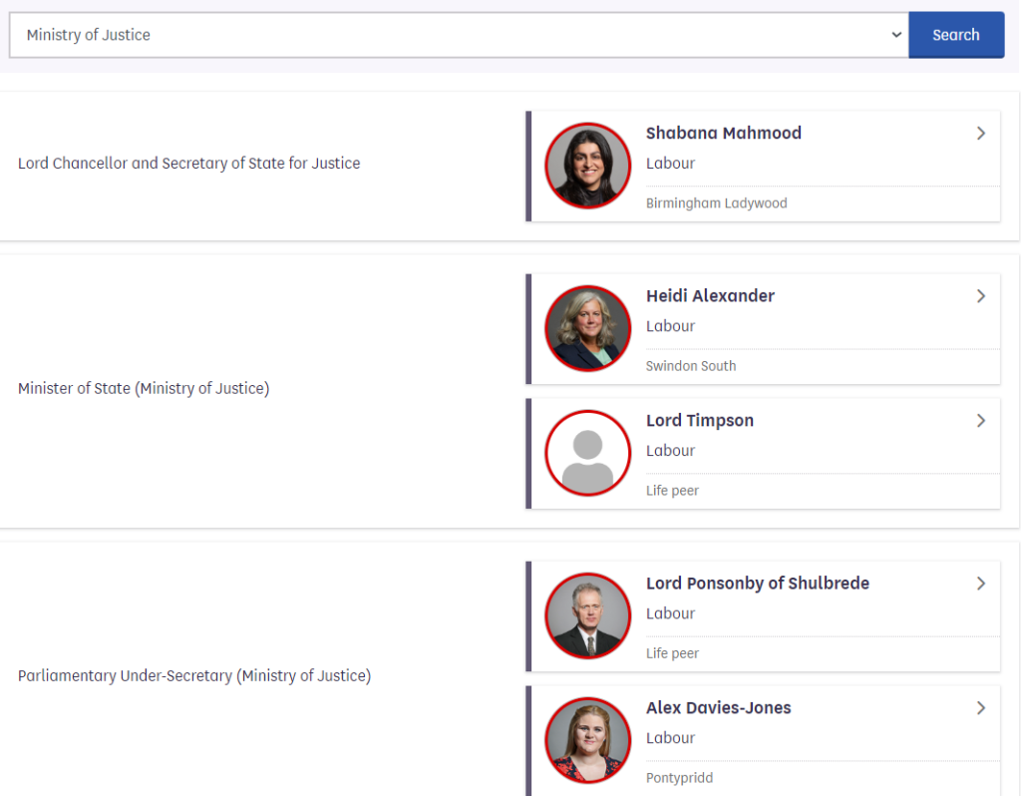Click the chevron on Lord Timpson's card

pos(981,421)
